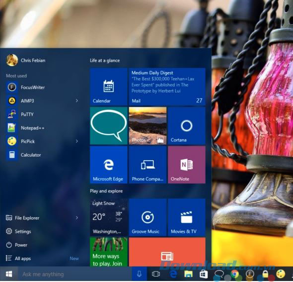Switch to PicPick in the taskbar
Image resolution: width=293 pixels, height=282 pixels.
pos(281,274)
